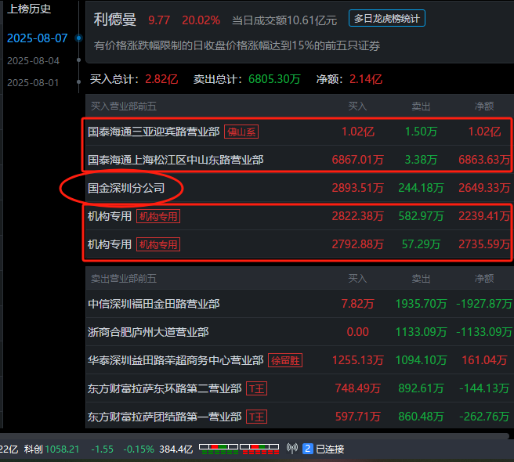Click the stock price 9.77
Viewport: 514px width, 462px height.
tap(159, 20)
